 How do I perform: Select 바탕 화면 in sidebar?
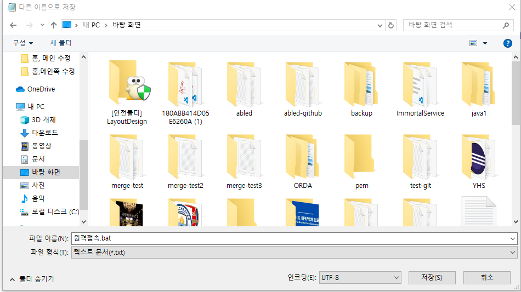tap(41, 172)
